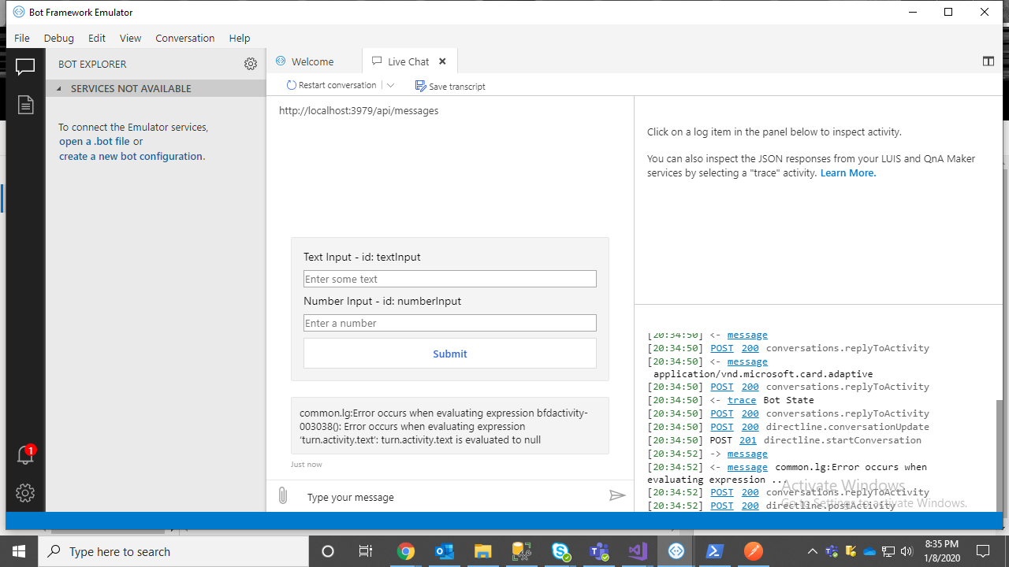The width and height of the screenshot is (1009, 567).
Task: Show notifications bell with red badge
Action: (25, 454)
